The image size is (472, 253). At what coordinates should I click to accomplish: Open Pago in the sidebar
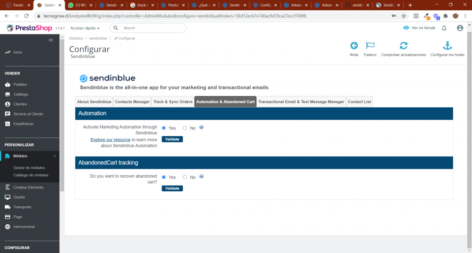(x=17, y=217)
